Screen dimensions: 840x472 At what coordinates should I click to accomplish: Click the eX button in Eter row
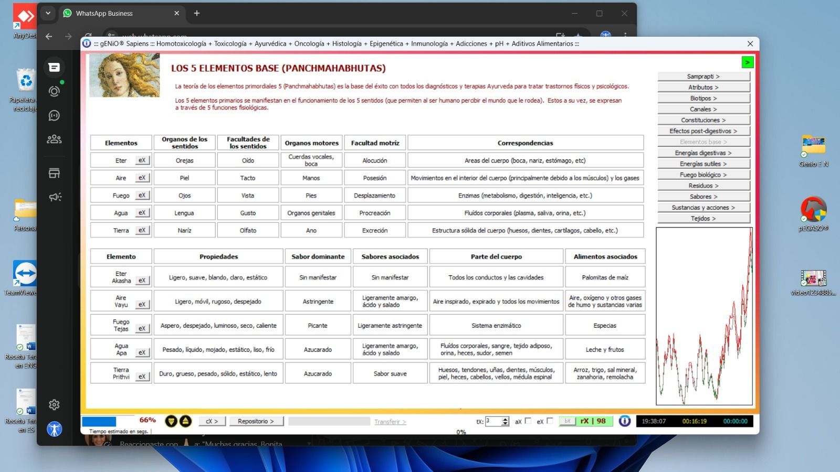[142, 160]
